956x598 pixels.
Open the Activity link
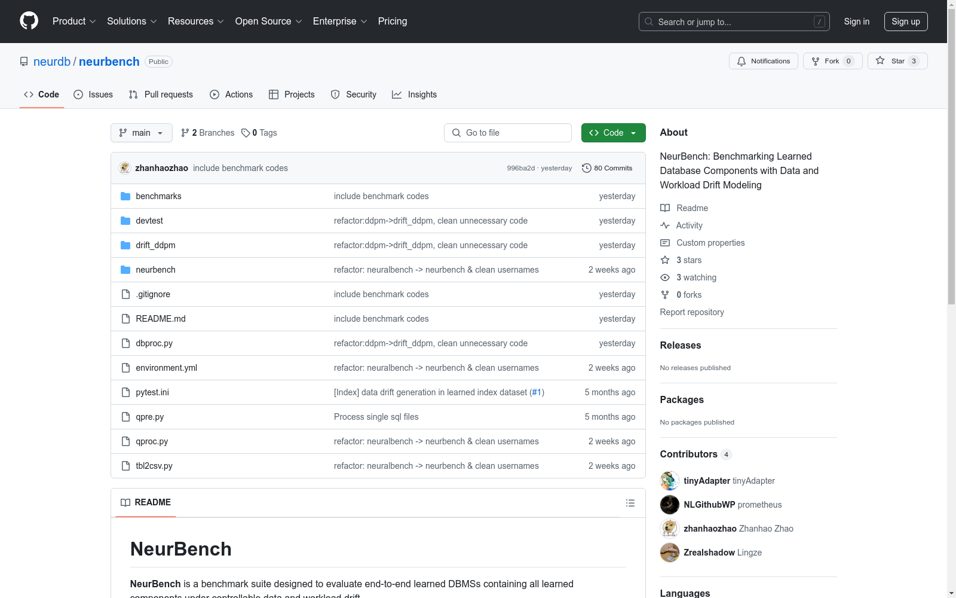[681, 225]
